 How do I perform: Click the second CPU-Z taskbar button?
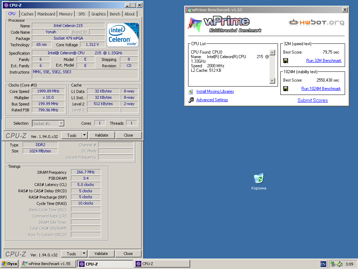pyautogui.click(x=162, y=264)
